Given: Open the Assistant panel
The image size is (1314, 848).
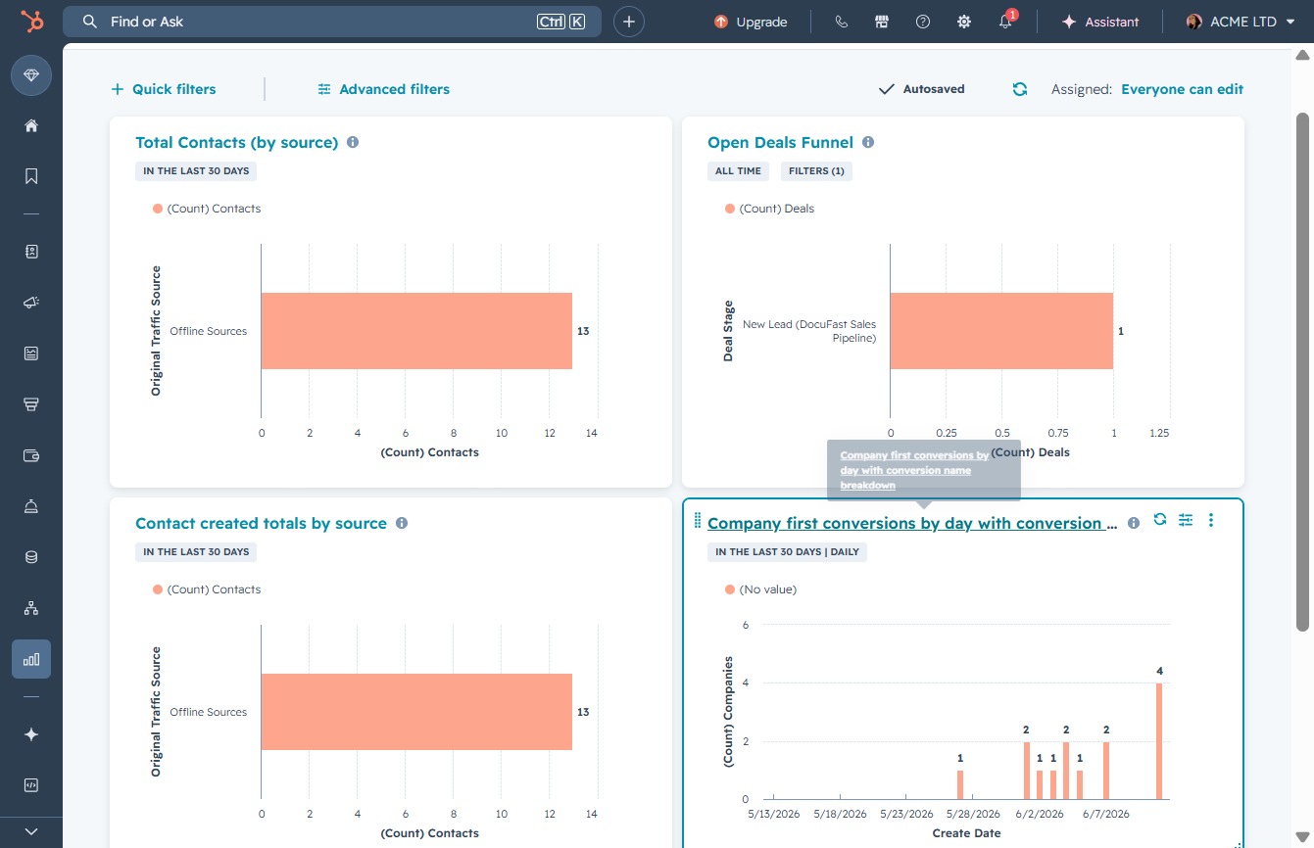Looking at the screenshot, I should point(1100,22).
